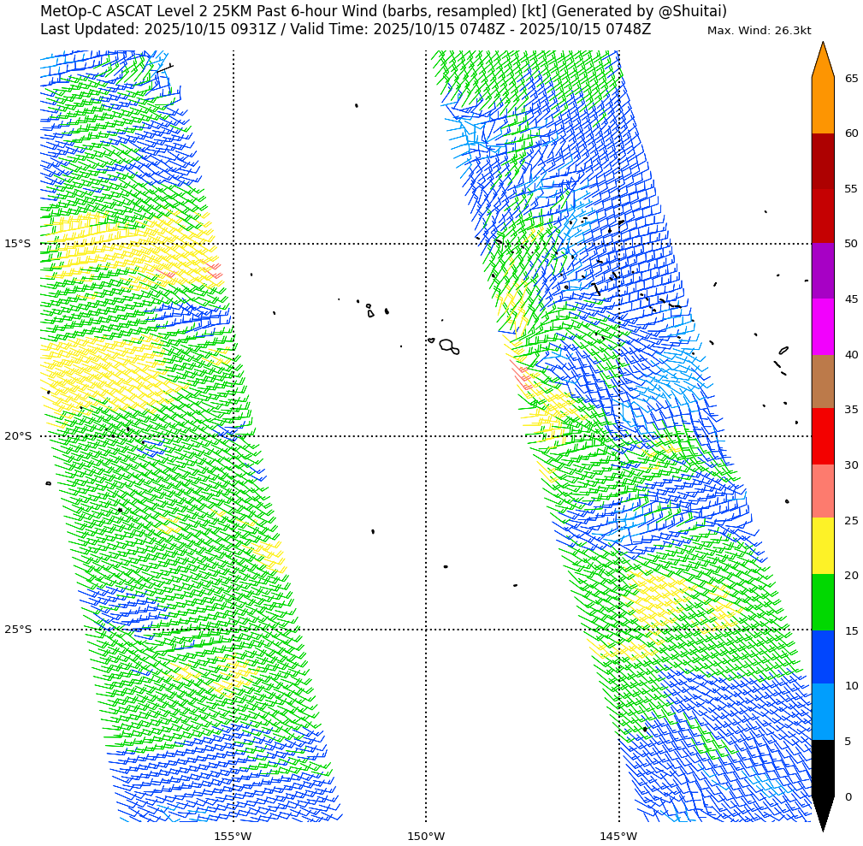Click the orange 60-65 kt colorbar segment
This screenshot has height=846, width=863.
point(822,105)
